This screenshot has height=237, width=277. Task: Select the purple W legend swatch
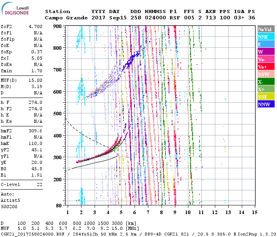[x=266, y=52]
